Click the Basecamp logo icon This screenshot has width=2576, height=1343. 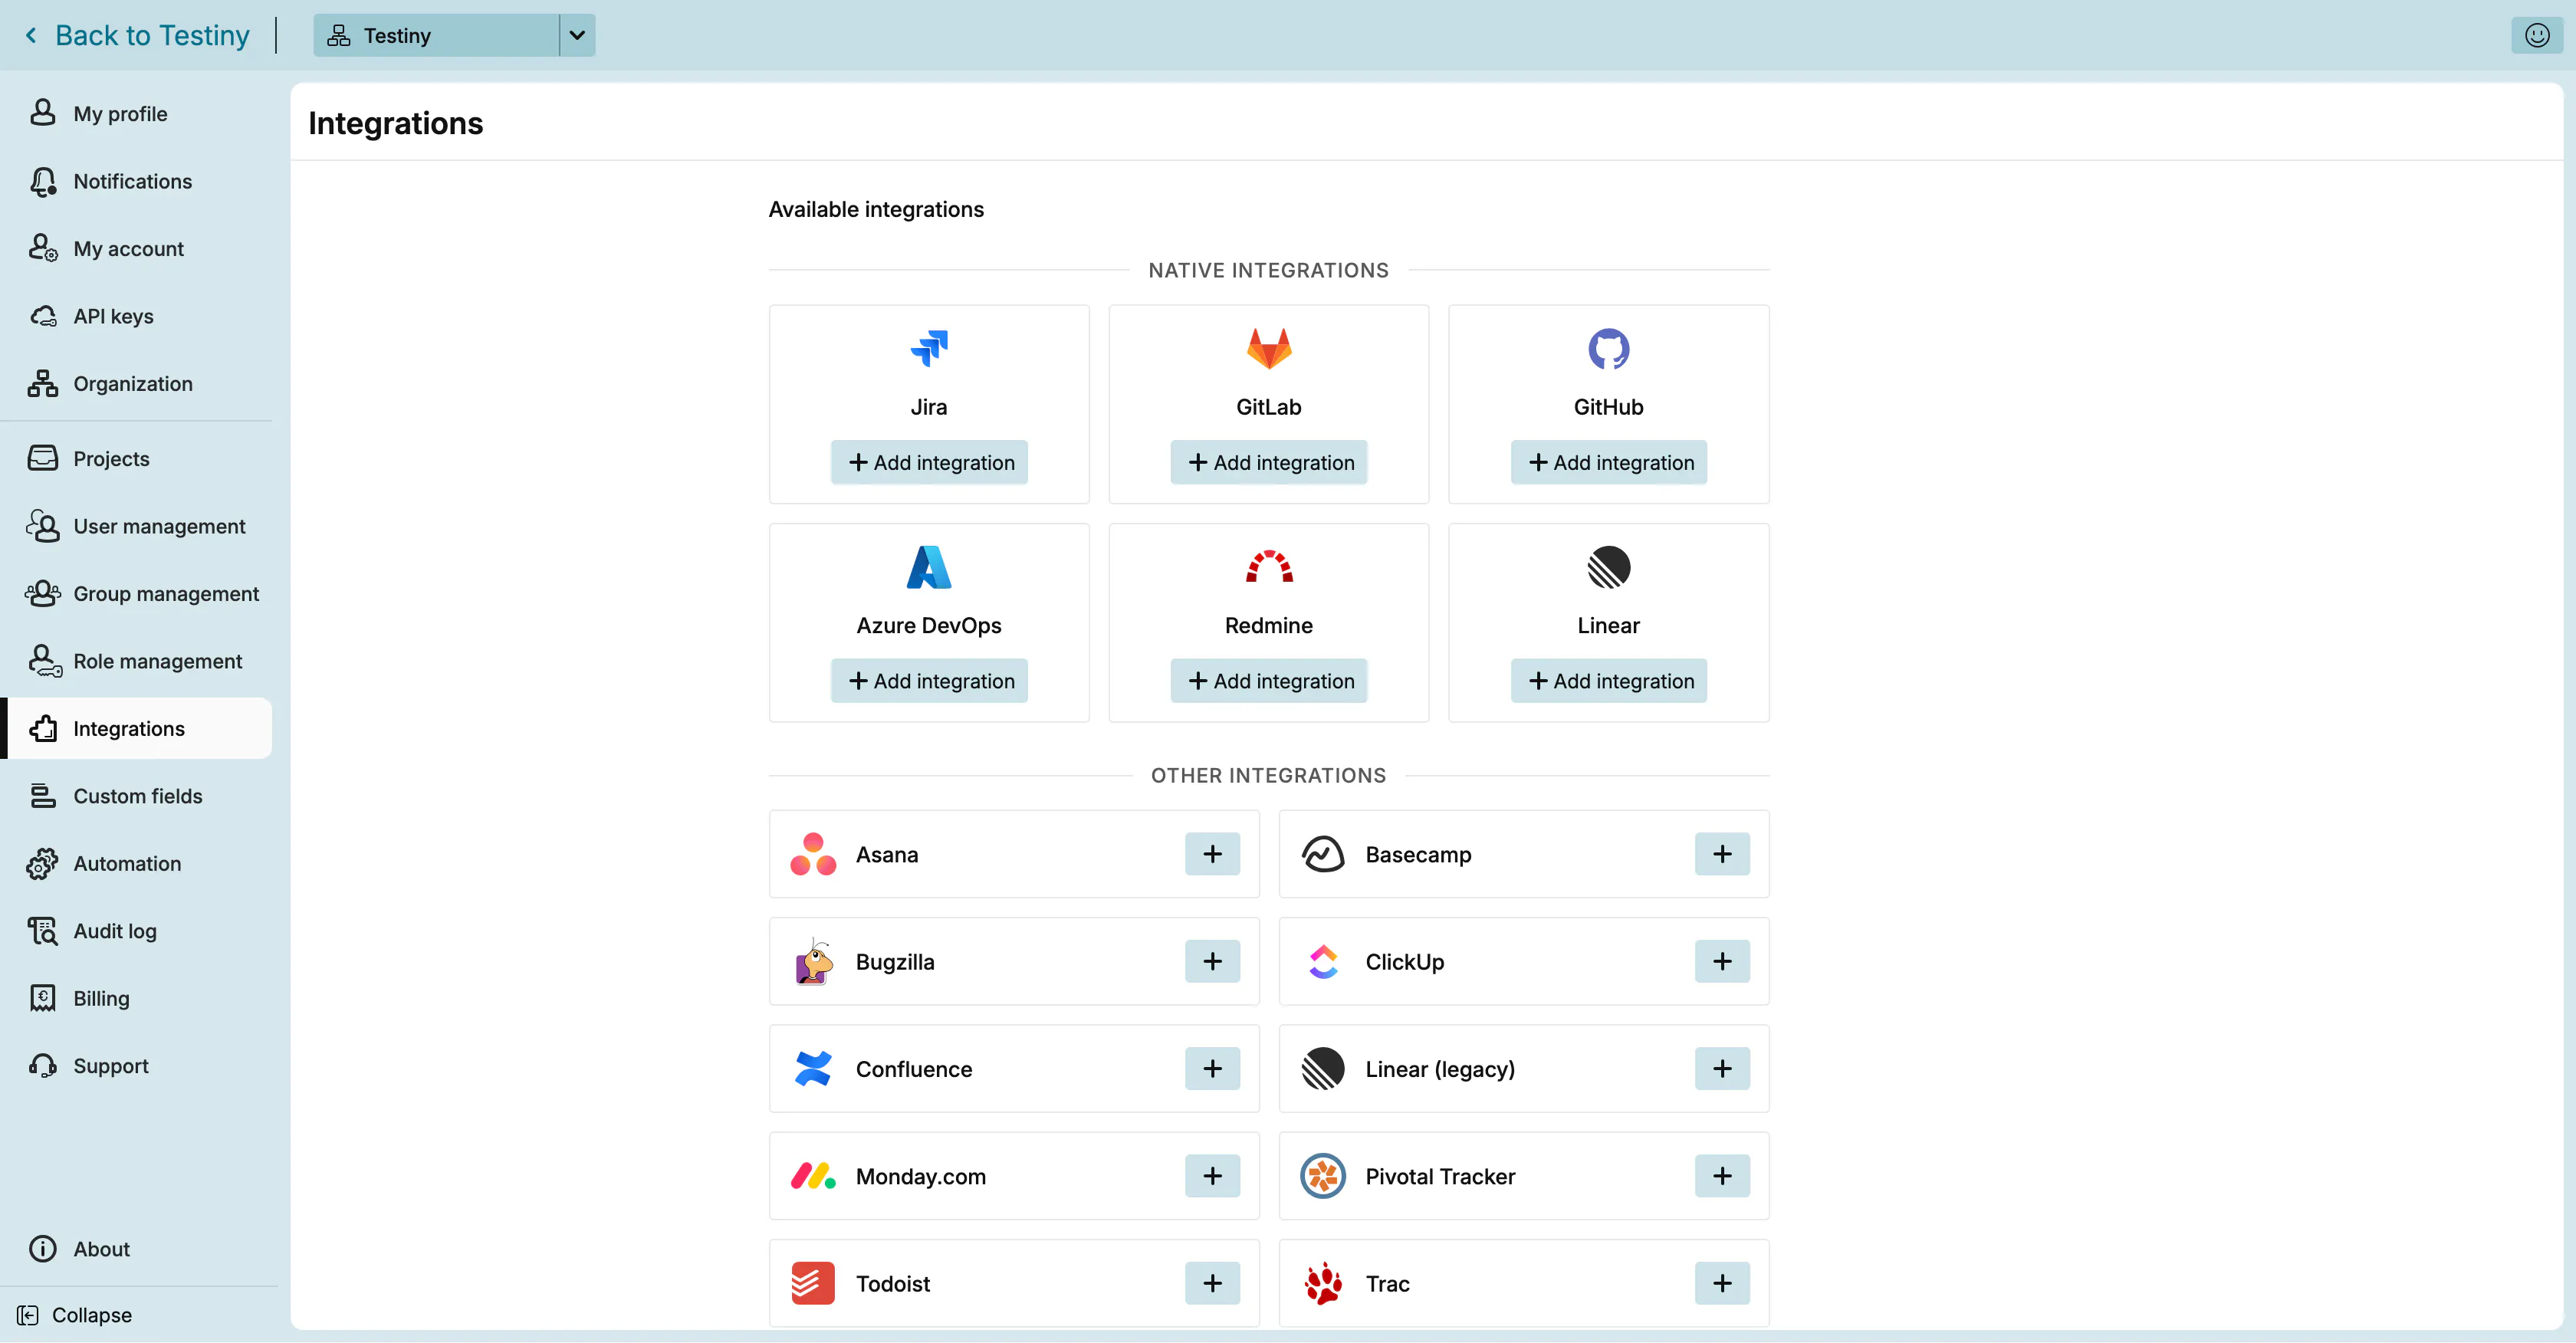point(1323,854)
